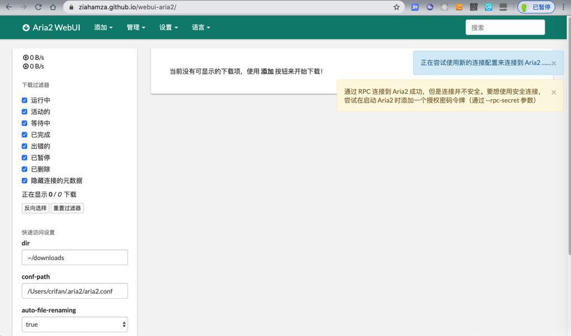Close the yellow RPC security warning
The image size is (571, 336).
pyautogui.click(x=554, y=92)
